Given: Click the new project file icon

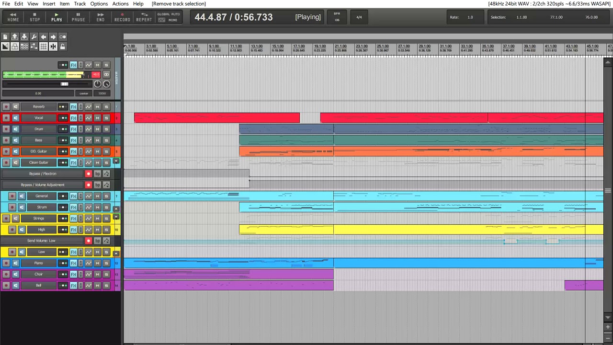Looking at the screenshot, I should tap(5, 37).
